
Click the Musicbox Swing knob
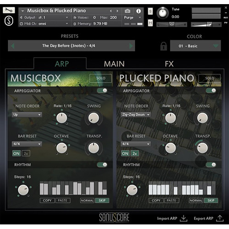[93, 118]
